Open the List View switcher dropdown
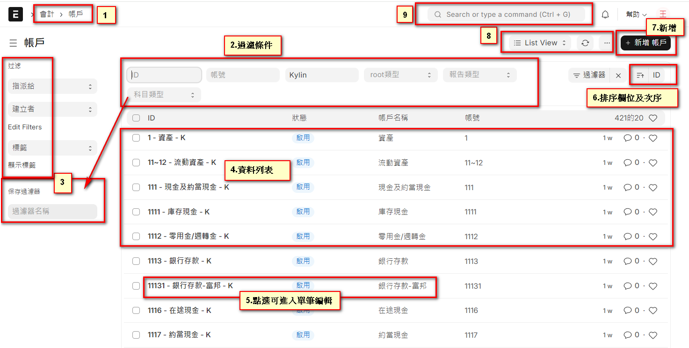 (540, 43)
